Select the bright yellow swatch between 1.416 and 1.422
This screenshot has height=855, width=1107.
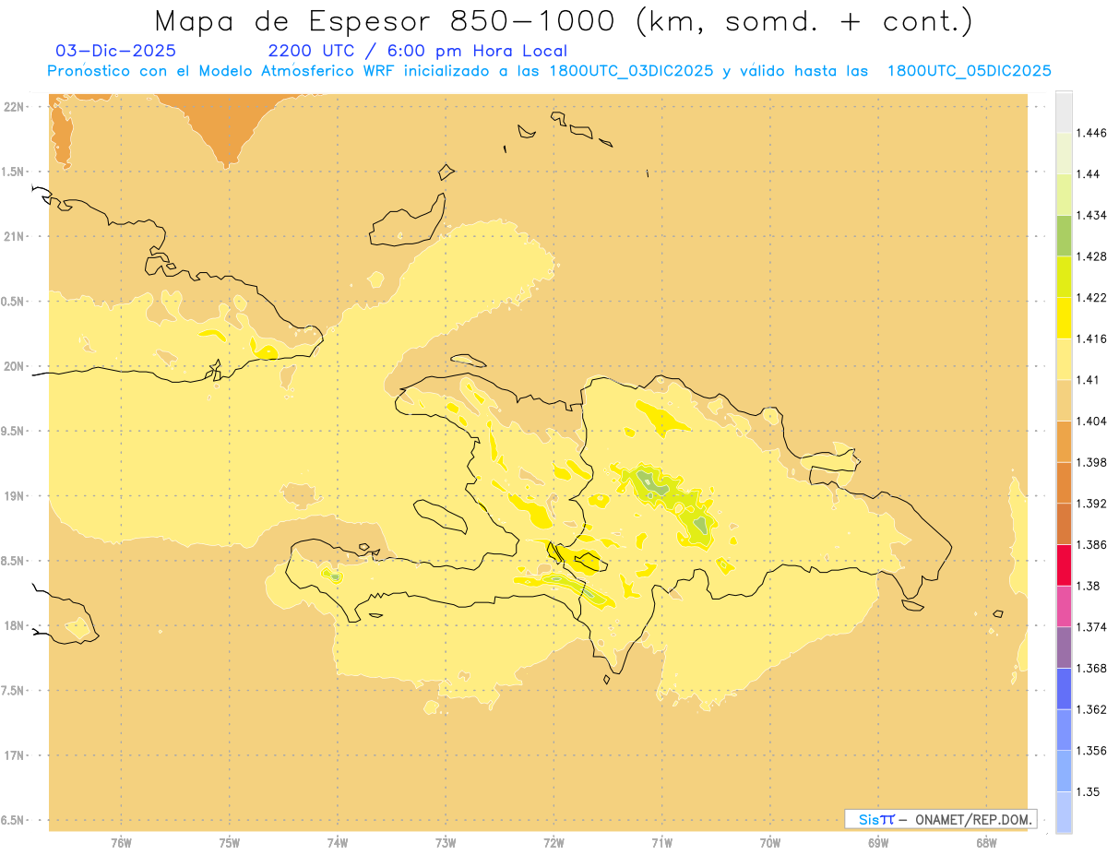[1064, 318]
